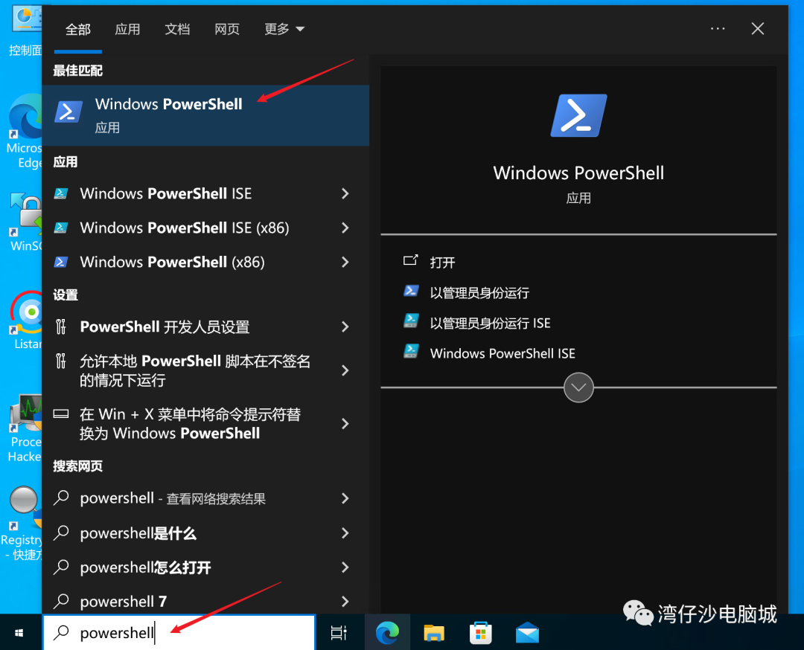The image size is (804, 650).
Task: Click the Windows PowerShell ISE app icon
Action: pyautogui.click(x=61, y=193)
